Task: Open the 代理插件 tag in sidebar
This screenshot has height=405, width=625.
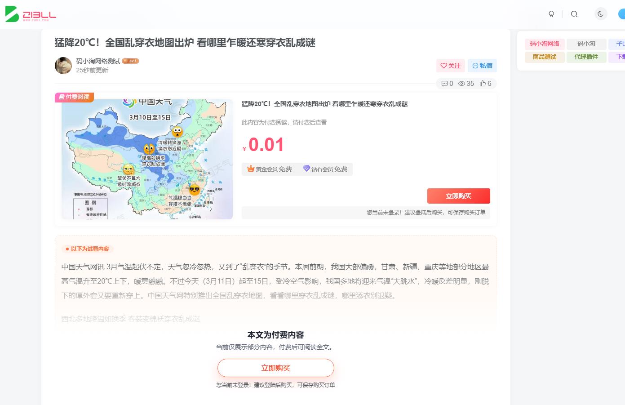Action: click(x=586, y=57)
